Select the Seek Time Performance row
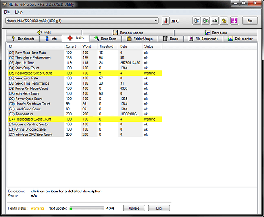The width and height of the screenshot is (264, 217). click(85, 83)
